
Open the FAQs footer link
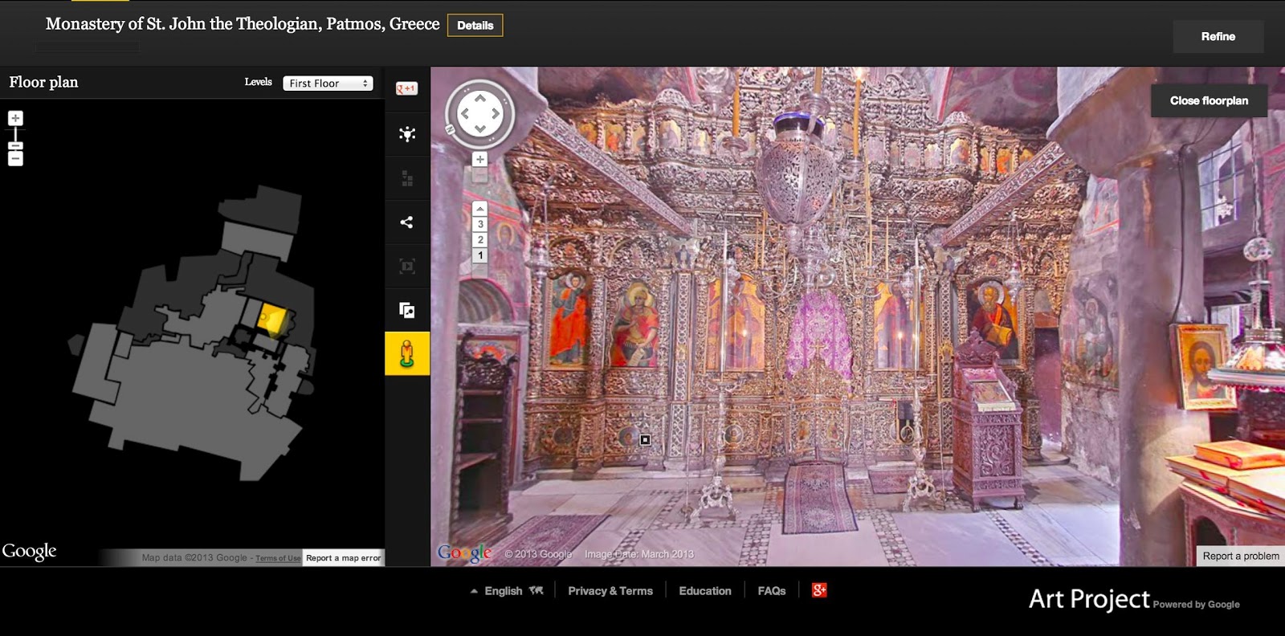tap(772, 590)
